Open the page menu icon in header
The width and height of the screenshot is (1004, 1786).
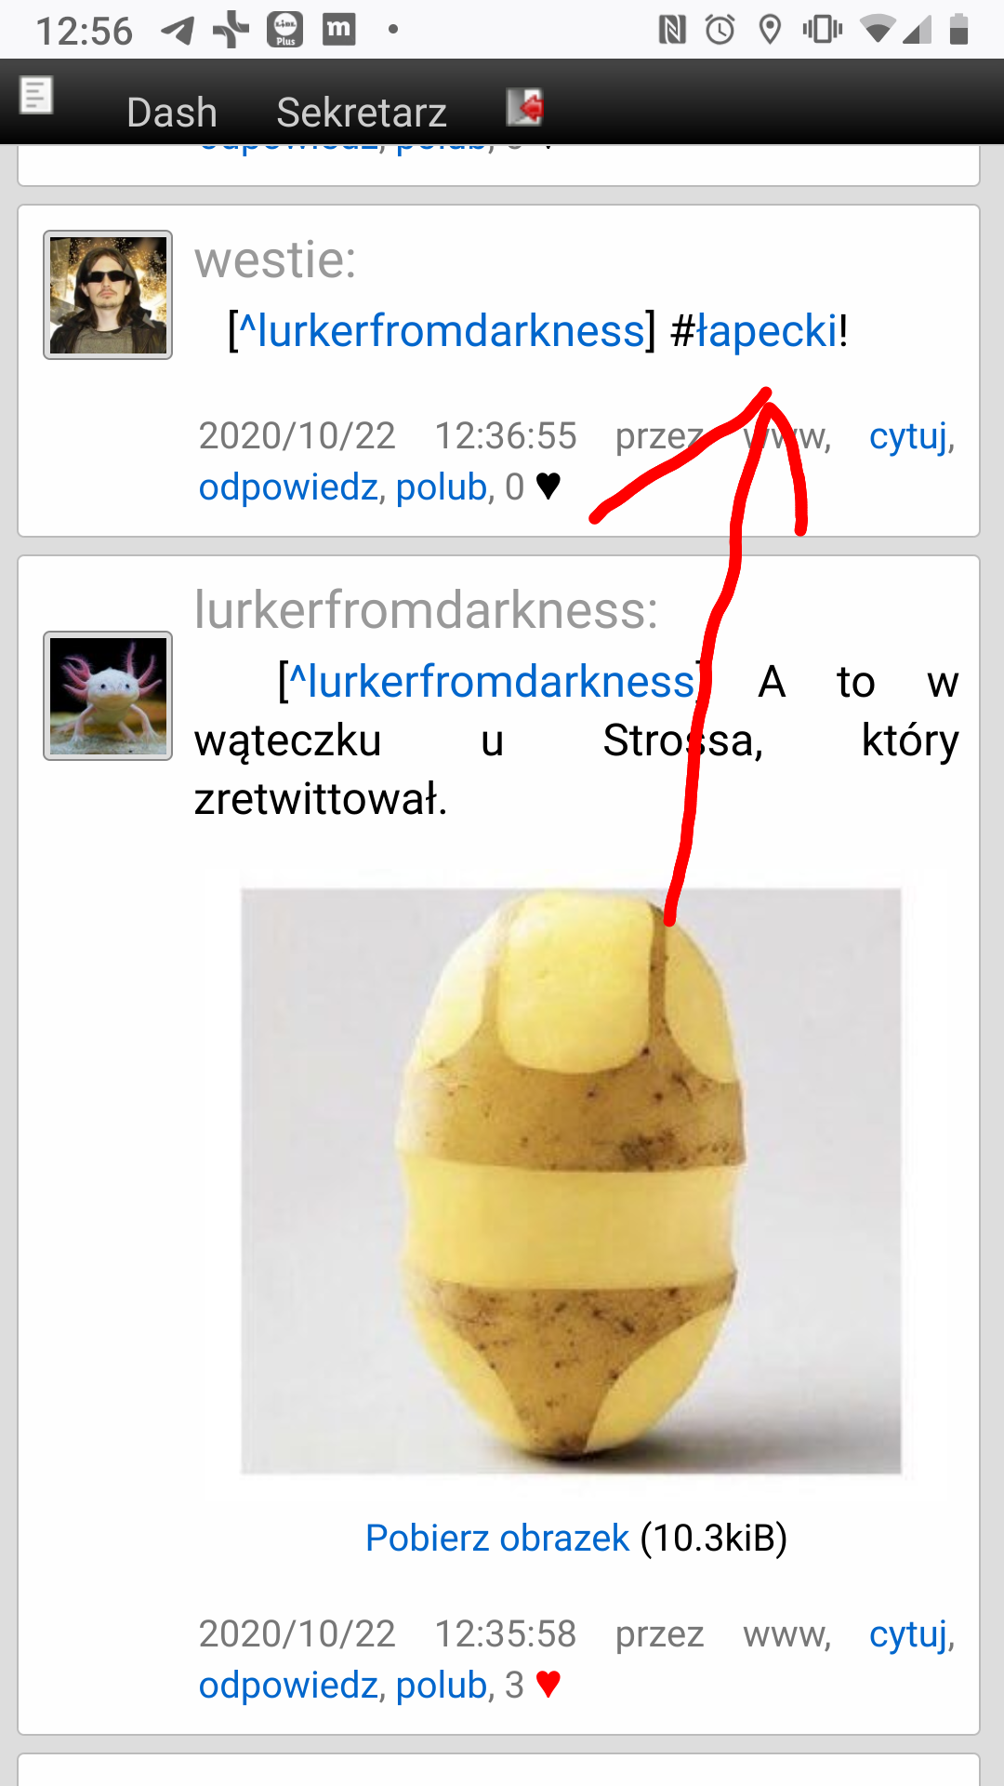click(x=35, y=95)
